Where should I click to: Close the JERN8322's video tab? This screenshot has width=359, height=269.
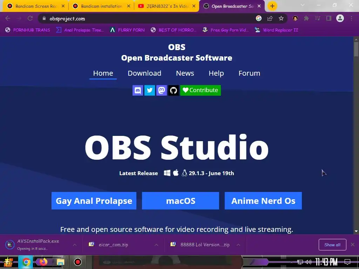[194, 6]
